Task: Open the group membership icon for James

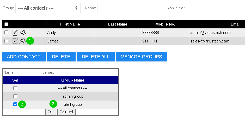Action: (x=22, y=41)
